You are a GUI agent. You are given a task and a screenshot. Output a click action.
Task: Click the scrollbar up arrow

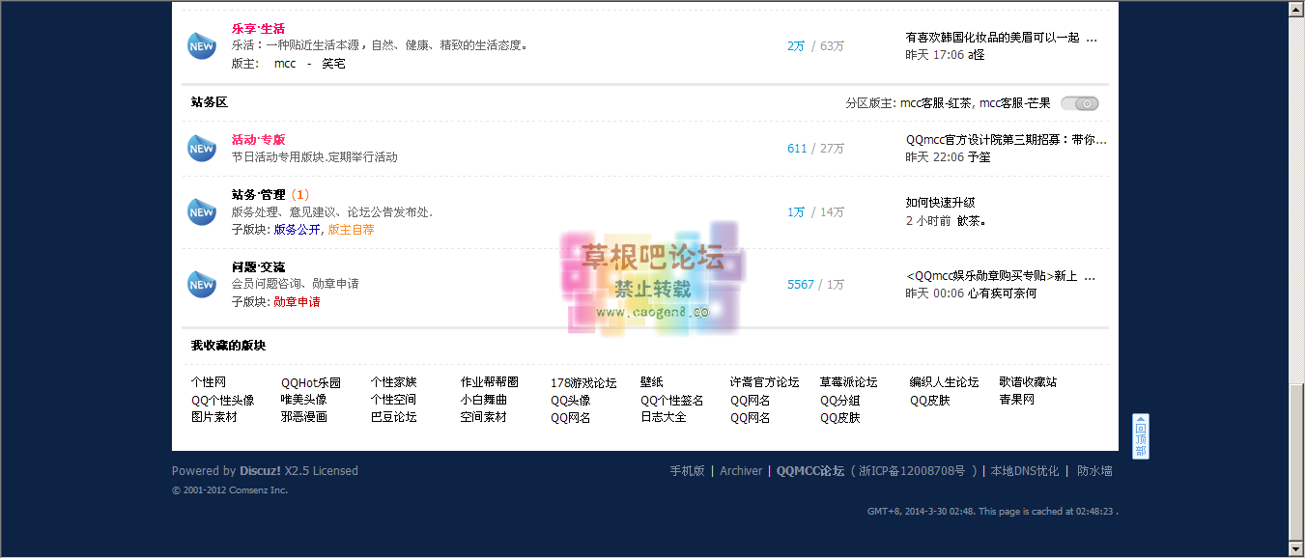click(x=1297, y=10)
